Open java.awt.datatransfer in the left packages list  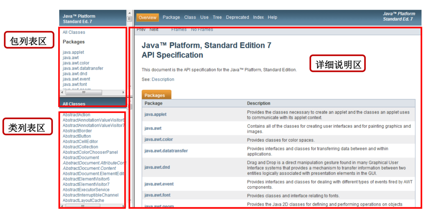tap(83, 68)
